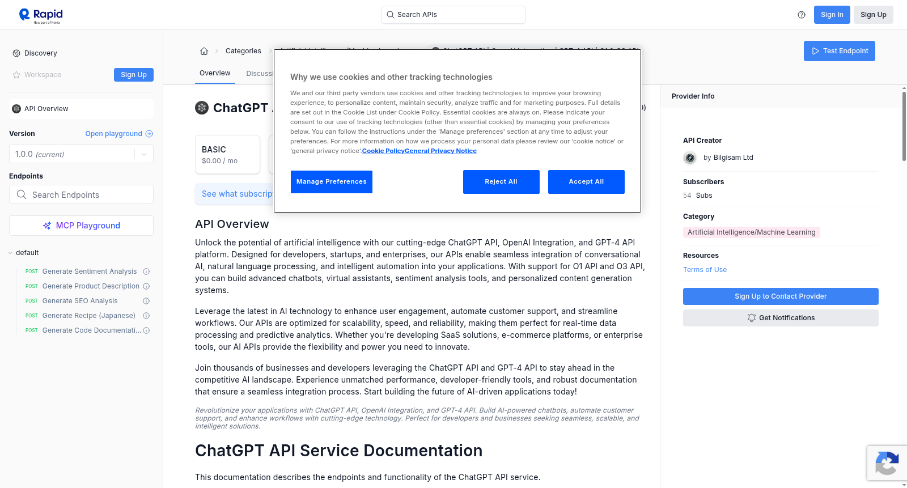Open the Cookie Policy link
This screenshot has height=488, width=907.
coord(383,151)
